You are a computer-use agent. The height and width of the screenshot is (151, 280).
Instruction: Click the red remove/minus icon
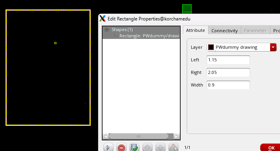[121, 147]
